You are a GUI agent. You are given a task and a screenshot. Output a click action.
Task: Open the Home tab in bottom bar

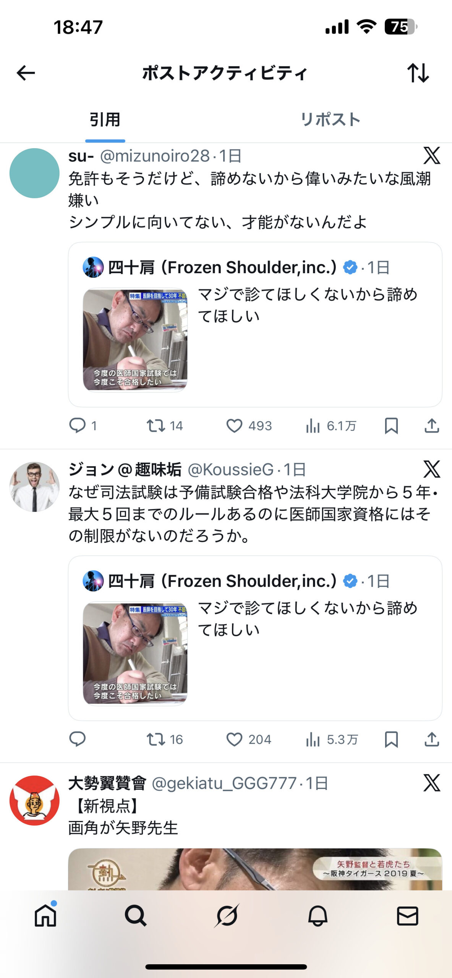pyautogui.click(x=45, y=915)
